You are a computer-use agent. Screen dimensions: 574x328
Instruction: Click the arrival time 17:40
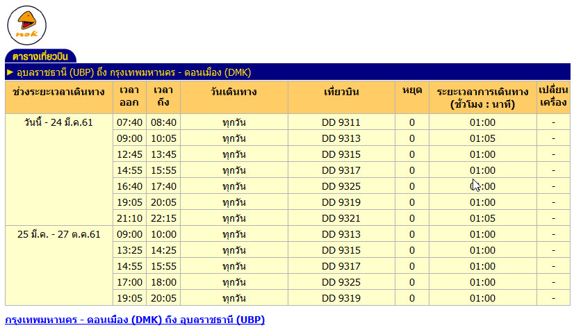point(163,186)
